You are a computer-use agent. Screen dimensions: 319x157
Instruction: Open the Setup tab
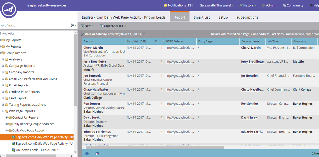[223, 17]
